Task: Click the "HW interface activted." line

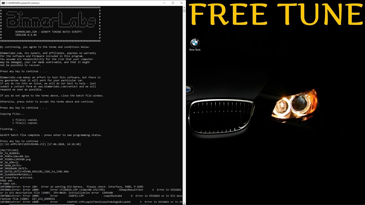Action: tap(17, 178)
